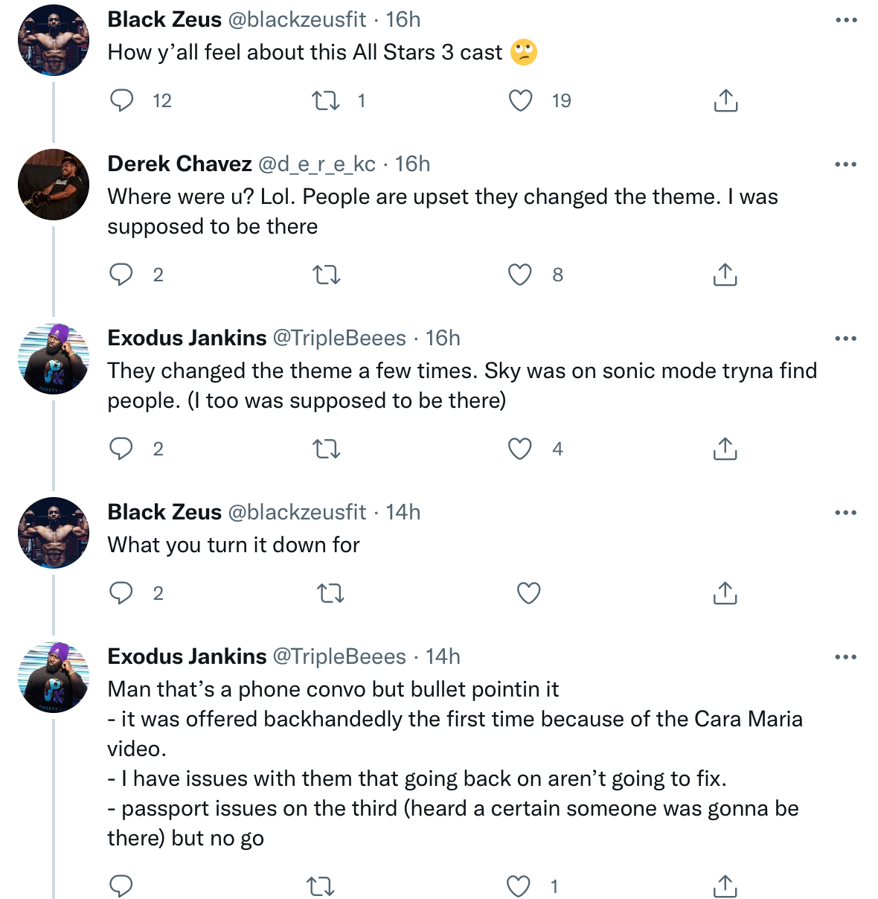Screen dimensions: 878x899
Task: Retweet Exodus Jankins' bullet point tweet
Action: click(x=321, y=886)
